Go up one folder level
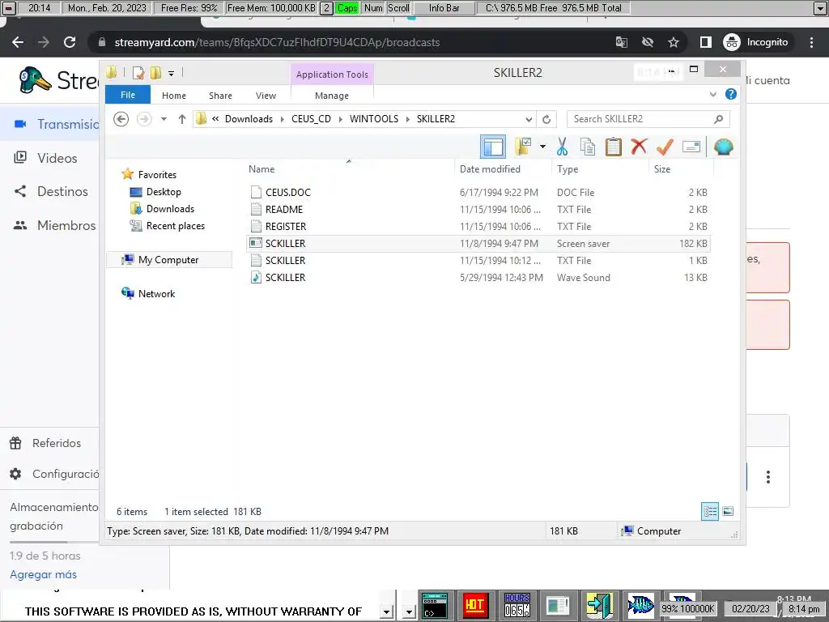Image resolution: width=829 pixels, height=622 pixels. click(182, 119)
